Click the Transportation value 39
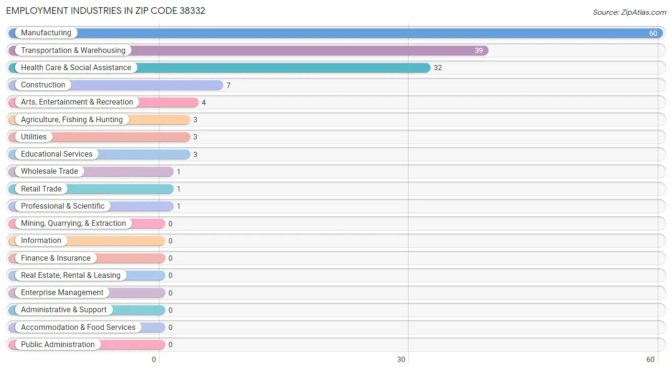Viewport: 672px width, 371px height. pos(478,51)
